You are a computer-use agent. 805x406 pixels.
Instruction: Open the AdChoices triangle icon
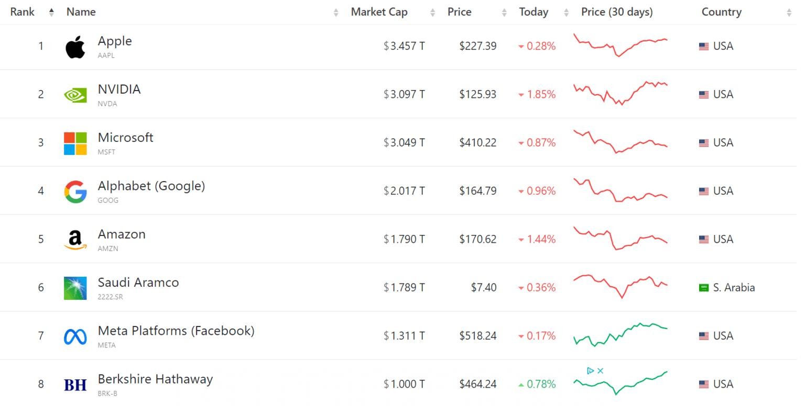(x=591, y=371)
